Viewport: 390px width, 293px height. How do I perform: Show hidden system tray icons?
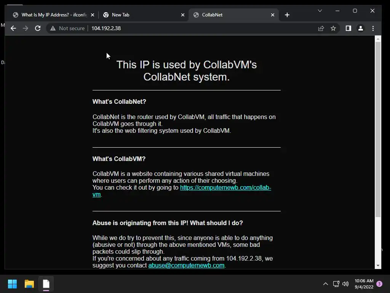[325, 284]
